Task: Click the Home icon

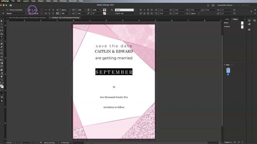Action: [11, 5]
